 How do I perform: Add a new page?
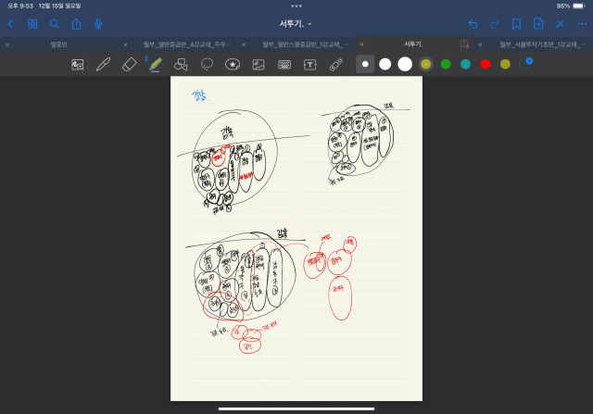tap(538, 24)
